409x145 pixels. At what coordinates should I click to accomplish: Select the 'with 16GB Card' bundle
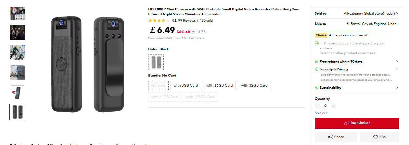tap(220, 86)
